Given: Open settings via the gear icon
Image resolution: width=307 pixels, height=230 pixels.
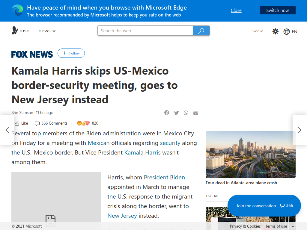Looking at the screenshot, I should (x=275, y=31).
